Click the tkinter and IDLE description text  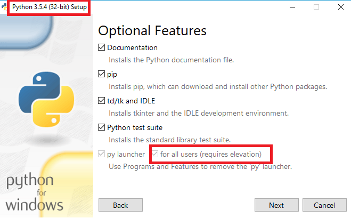(199, 113)
